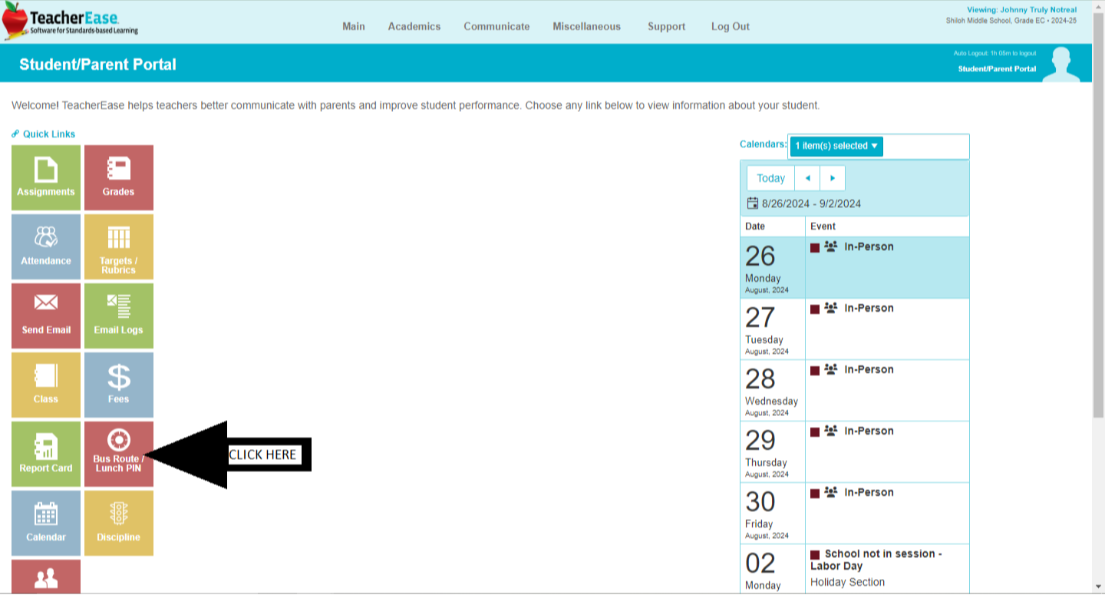Click the TeacherEase apple logo
The image size is (1105, 595).
point(14,21)
